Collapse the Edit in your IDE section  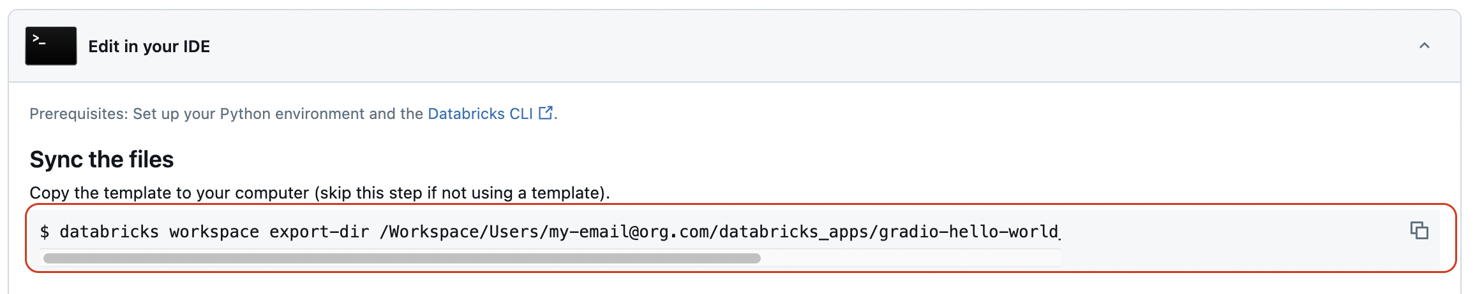1424,46
